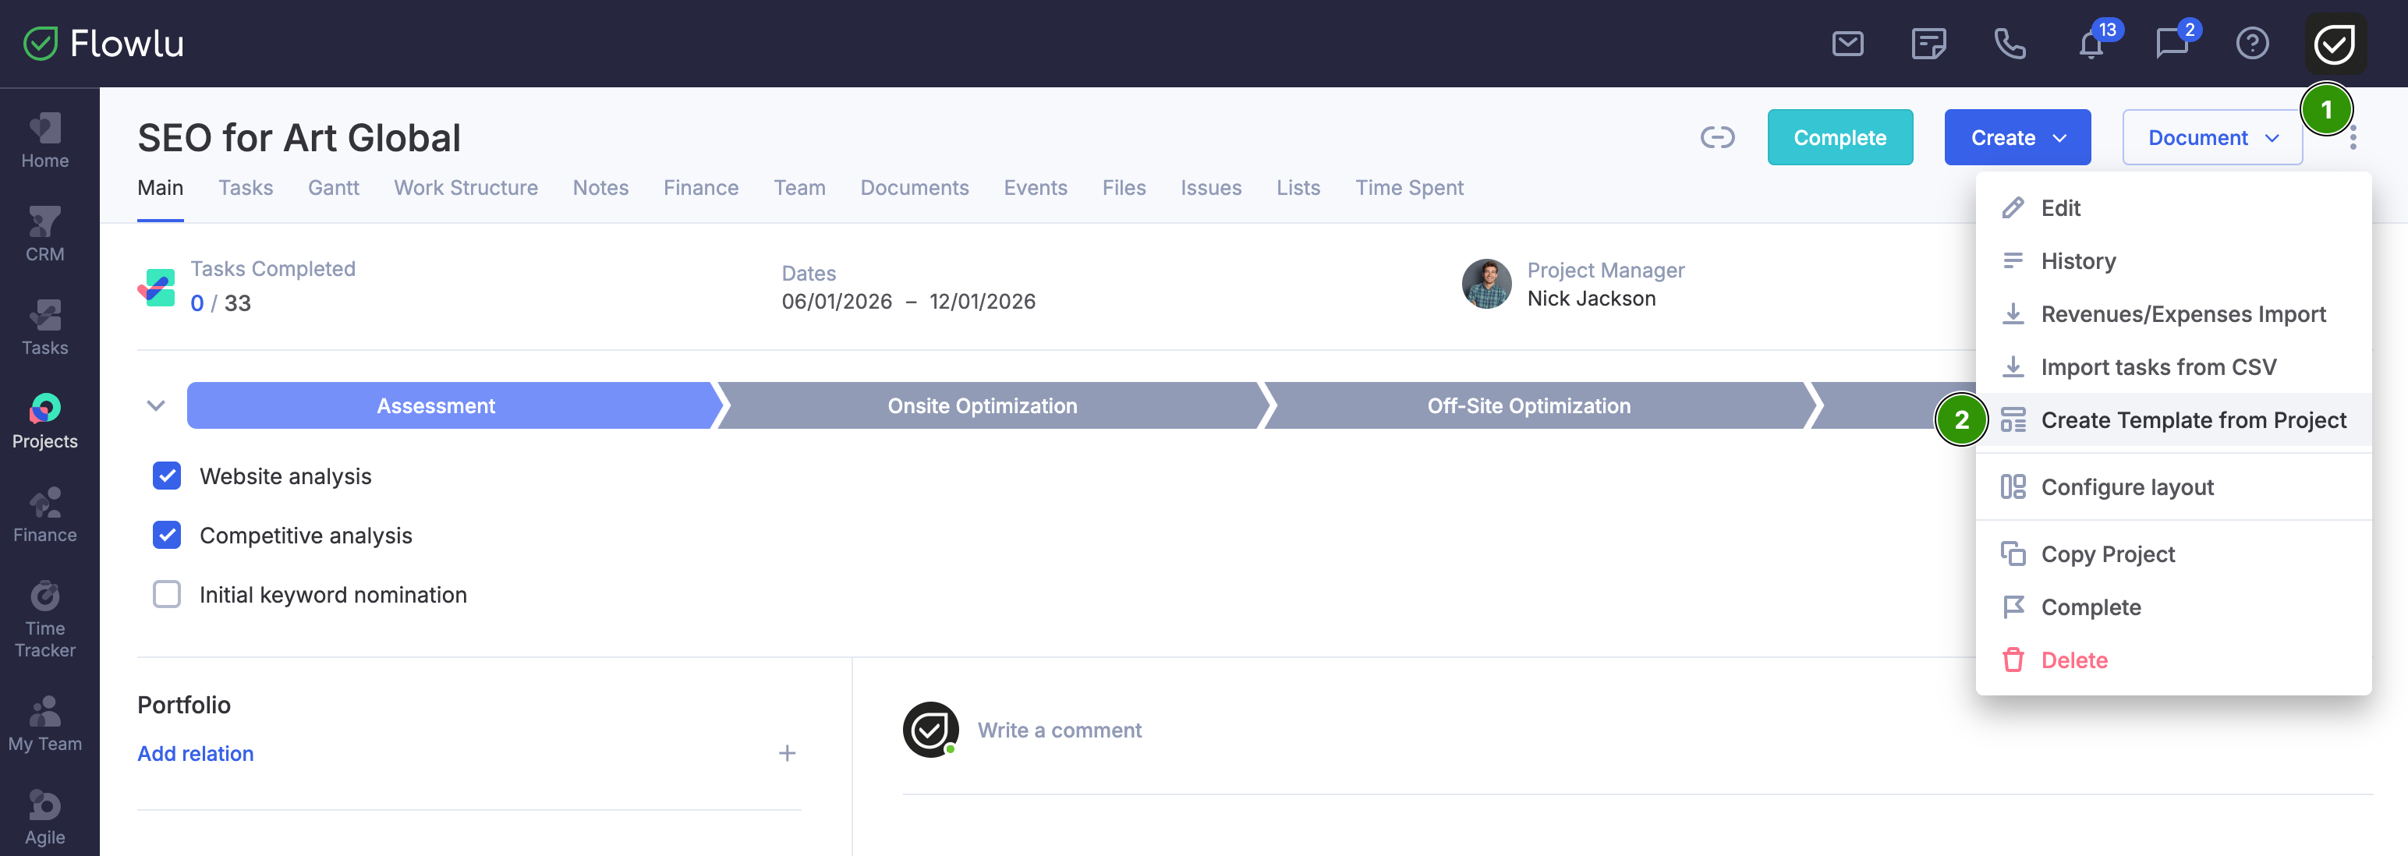The image size is (2408, 856).
Task: Select the Onsite Optimization stage
Action: (990, 405)
